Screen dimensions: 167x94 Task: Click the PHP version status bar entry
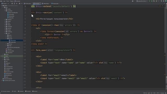[x=145, y=93]
